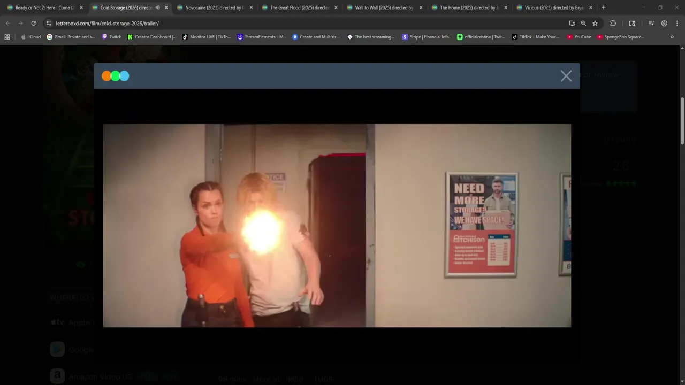Viewport: 685px width, 385px height.
Task: Close the Ready or Not 2 tab
Action: click(x=81, y=7)
